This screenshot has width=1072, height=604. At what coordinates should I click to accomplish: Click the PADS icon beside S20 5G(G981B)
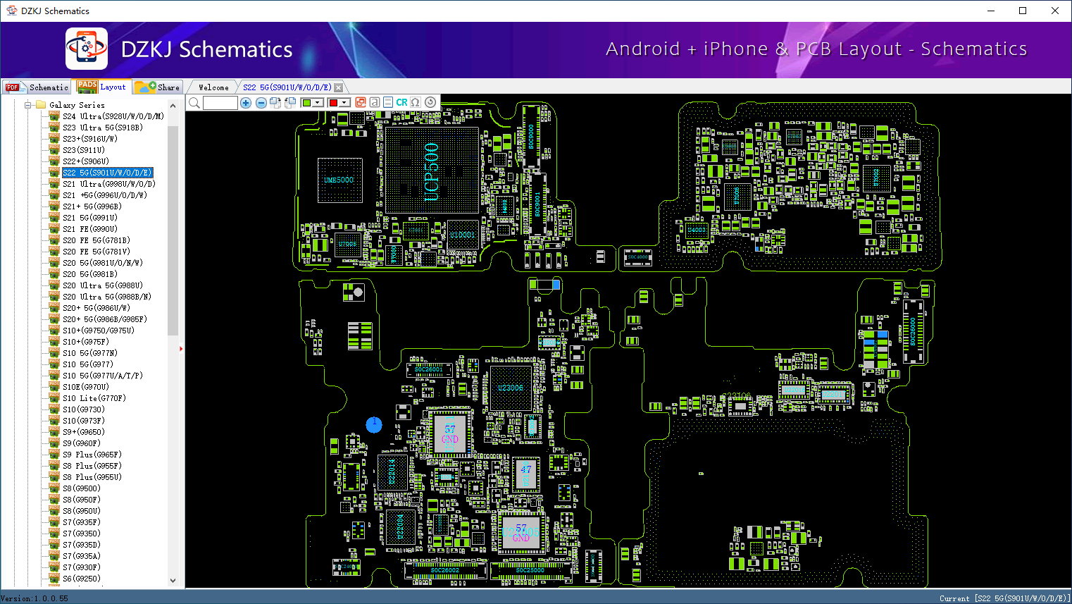tap(54, 273)
